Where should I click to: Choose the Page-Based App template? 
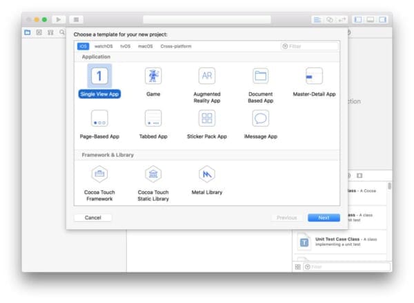point(99,118)
